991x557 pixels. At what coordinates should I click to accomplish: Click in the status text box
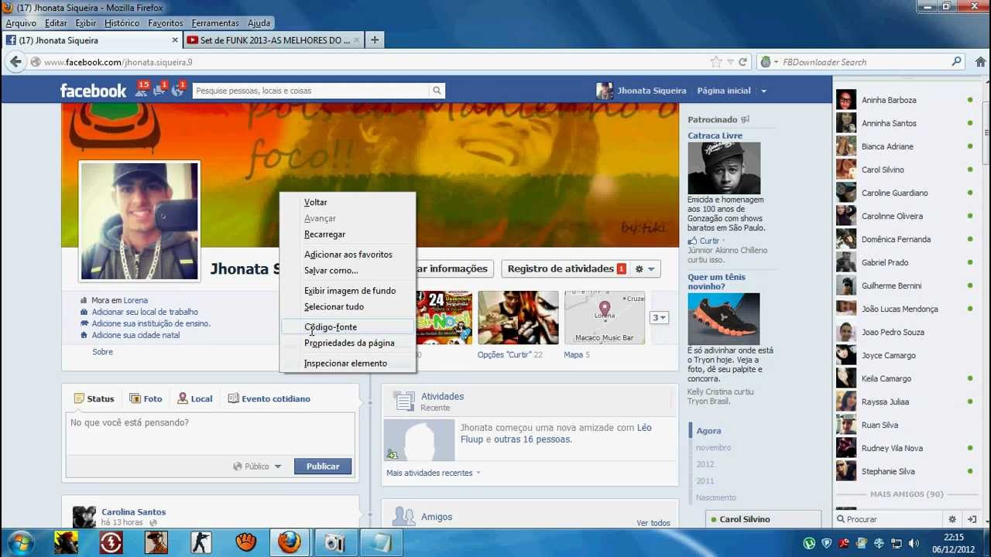click(210, 433)
